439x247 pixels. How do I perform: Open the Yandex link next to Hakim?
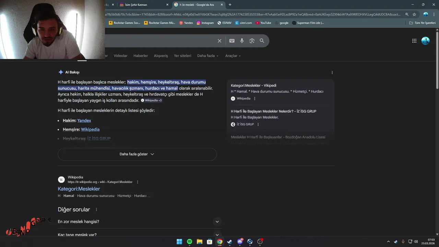click(84, 120)
